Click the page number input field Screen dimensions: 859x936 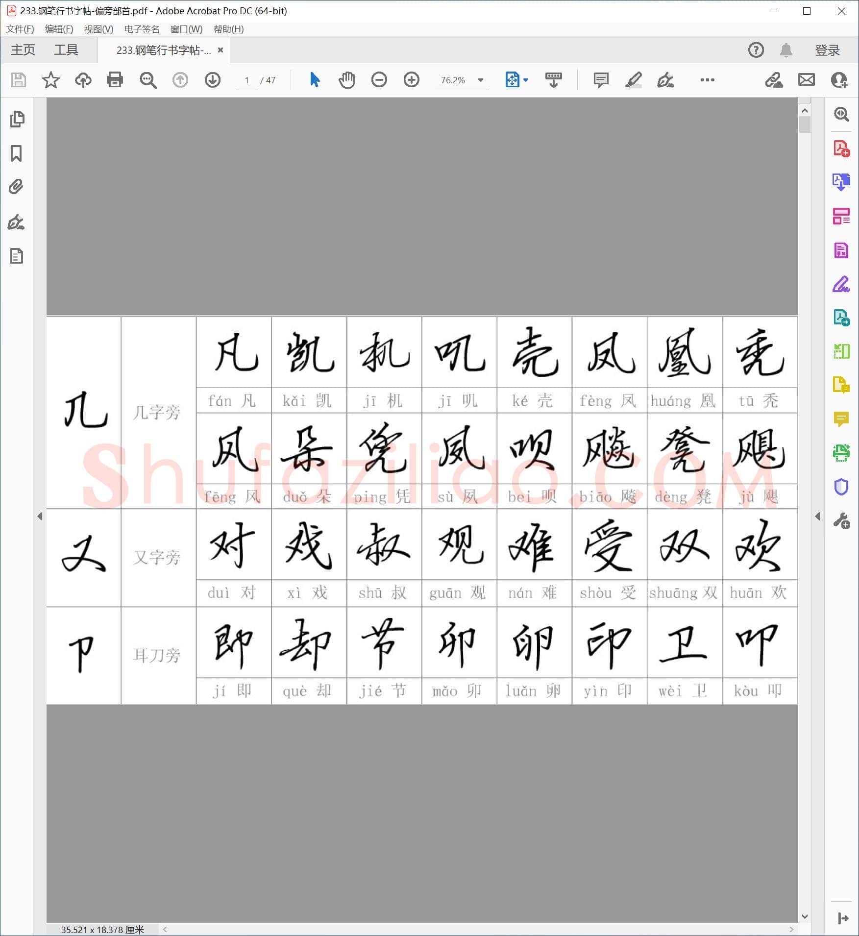pyautogui.click(x=247, y=80)
